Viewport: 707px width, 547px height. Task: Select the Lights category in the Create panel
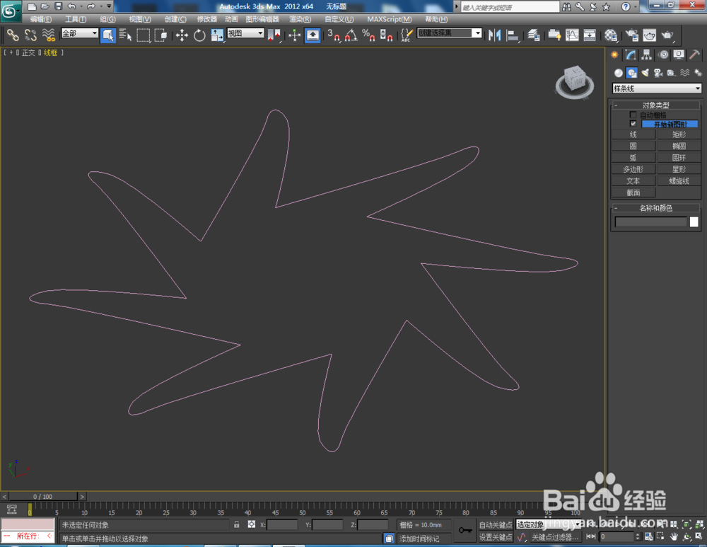pyautogui.click(x=647, y=72)
